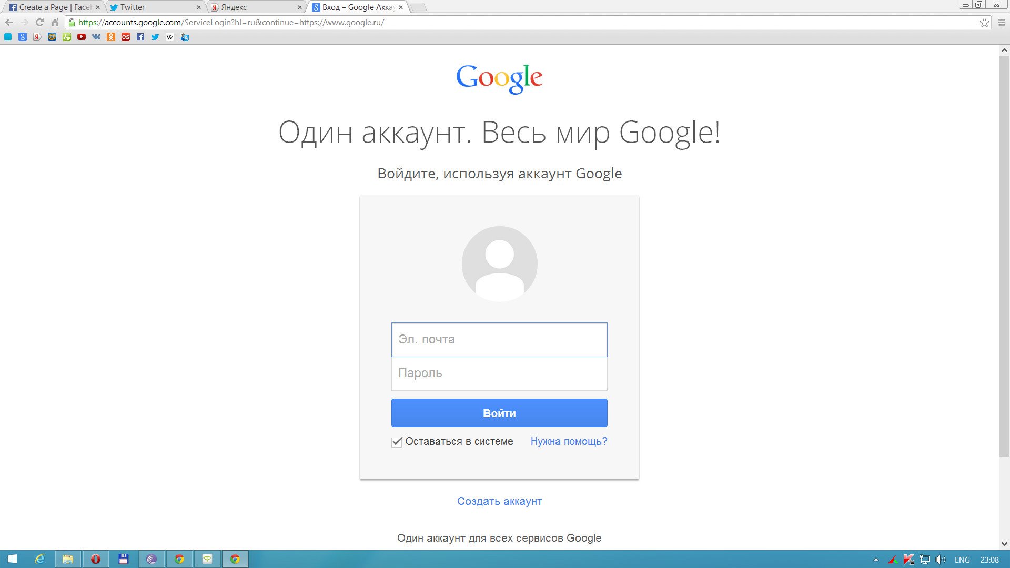Show hidden tray icons arrow
Viewport: 1010px width, 568px height.
coord(876,560)
